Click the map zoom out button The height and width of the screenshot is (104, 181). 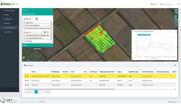coord(176,12)
